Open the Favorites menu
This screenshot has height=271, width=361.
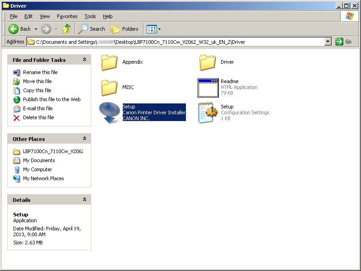click(x=67, y=16)
